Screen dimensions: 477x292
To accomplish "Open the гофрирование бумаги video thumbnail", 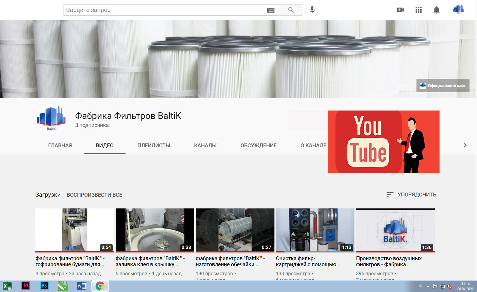I will coord(75,230).
